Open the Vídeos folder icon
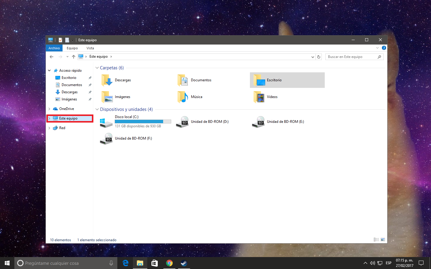 pyautogui.click(x=259, y=97)
